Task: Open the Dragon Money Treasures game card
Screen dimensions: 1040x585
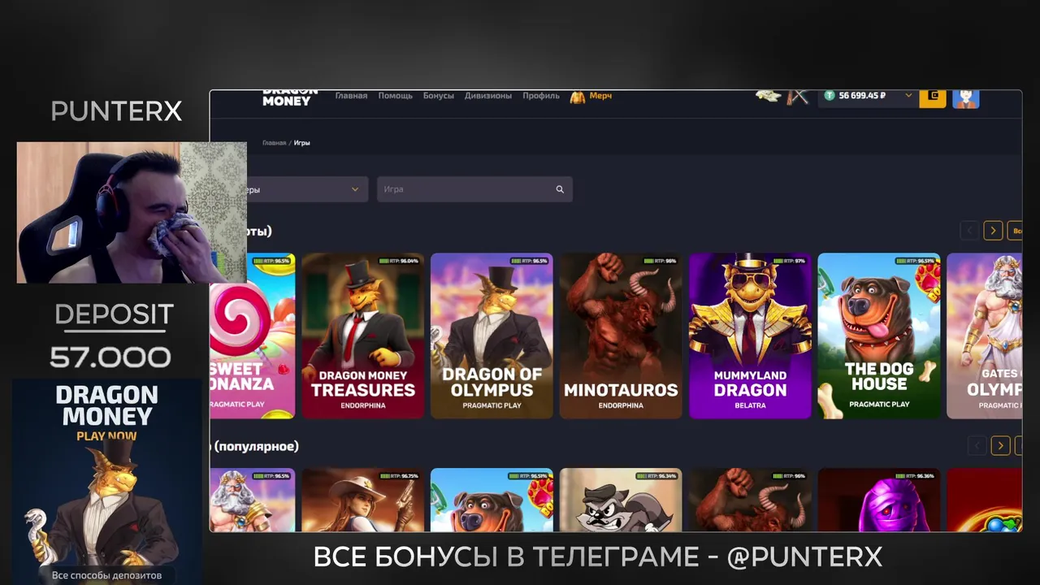Action: tap(363, 336)
